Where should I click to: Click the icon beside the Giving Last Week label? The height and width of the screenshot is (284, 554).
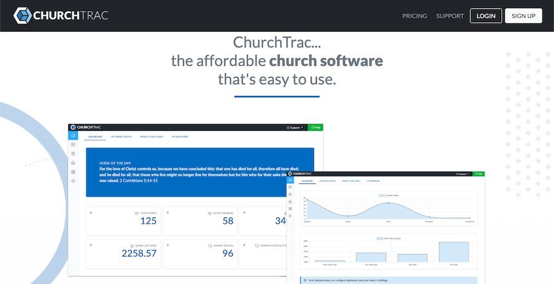(x=132, y=245)
